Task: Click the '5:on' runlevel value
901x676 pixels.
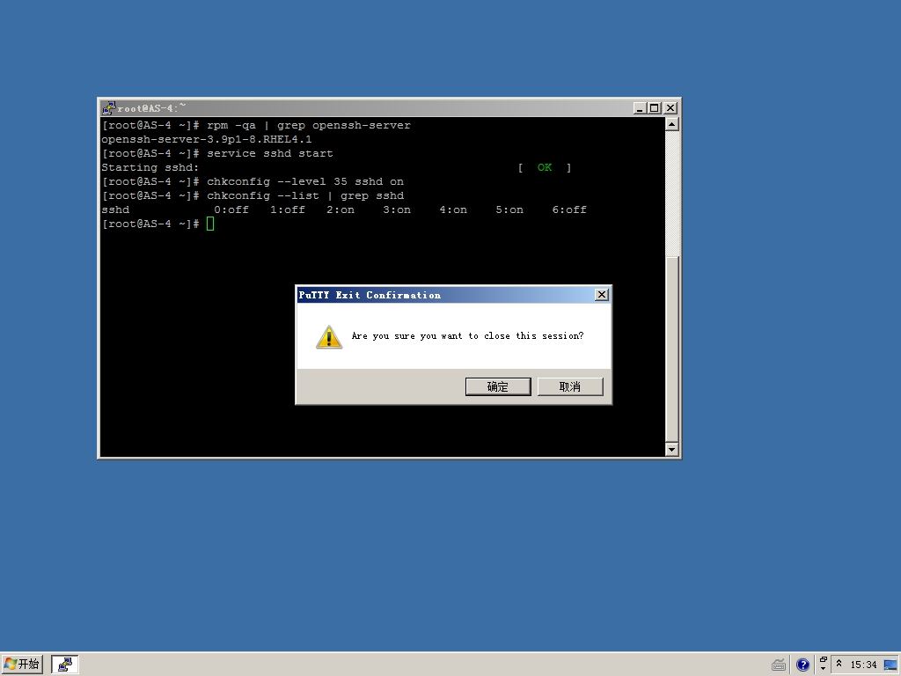Action: (x=509, y=209)
